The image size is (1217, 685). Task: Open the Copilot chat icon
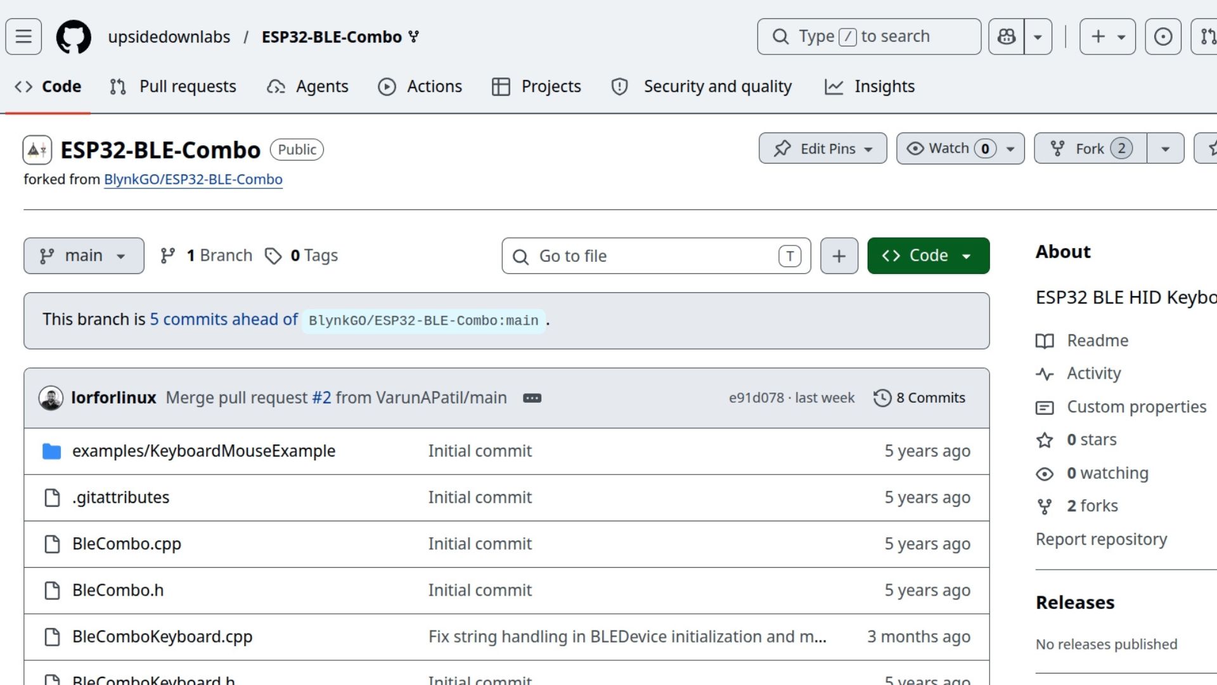click(x=1007, y=37)
